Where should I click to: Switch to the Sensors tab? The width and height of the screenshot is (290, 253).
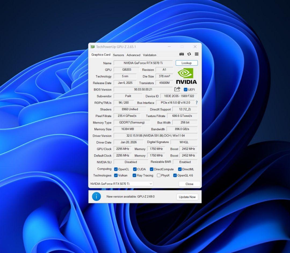[118, 55]
